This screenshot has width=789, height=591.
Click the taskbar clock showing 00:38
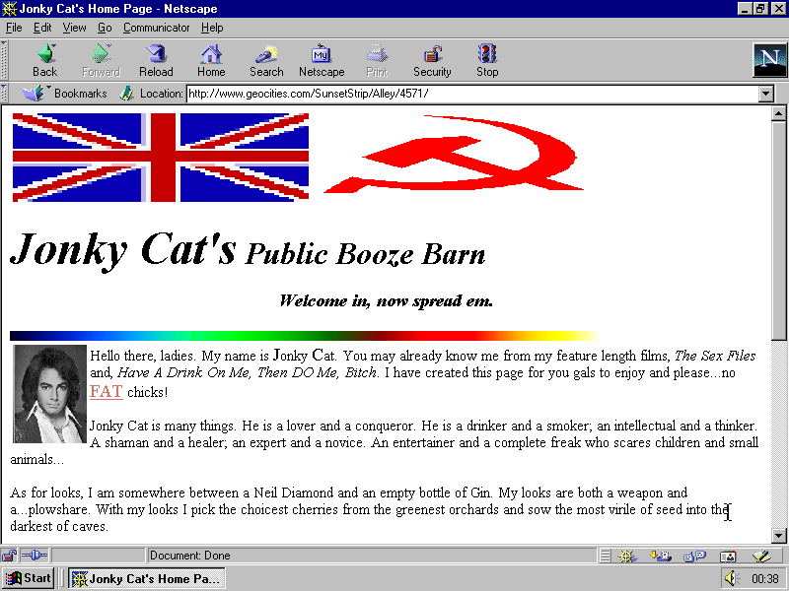click(x=765, y=579)
